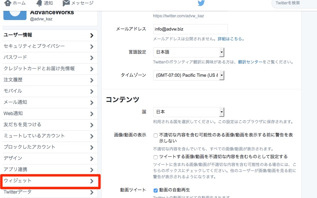Click the ホーム navigation label
The height and width of the screenshot is (198, 317).
19,3
